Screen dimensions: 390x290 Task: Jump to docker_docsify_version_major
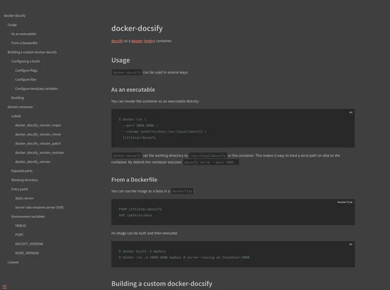pos(38,125)
